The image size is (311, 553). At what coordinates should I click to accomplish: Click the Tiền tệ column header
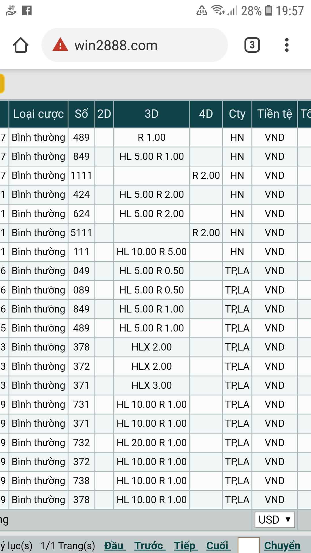[274, 114]
